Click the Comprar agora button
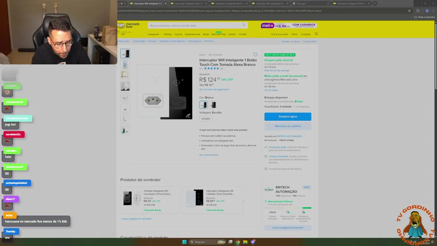Viewport: 437px width, 246px height. (x=288, y=117)
